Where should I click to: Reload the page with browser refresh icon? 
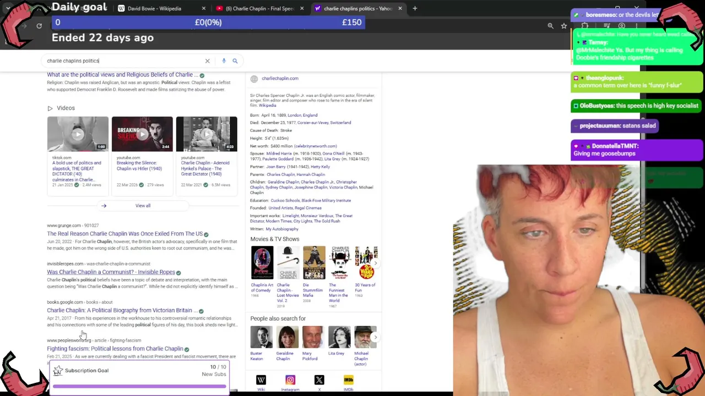(39, 26)
